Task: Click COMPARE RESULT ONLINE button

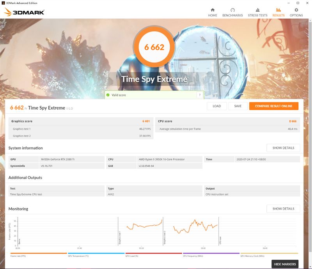Action: pos(274,106)
